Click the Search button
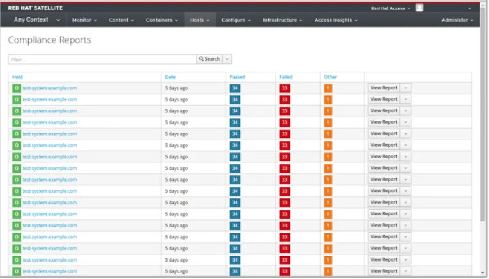Image resolution: width=489 pixels, height=279 pixels. (x=209, y=59)
